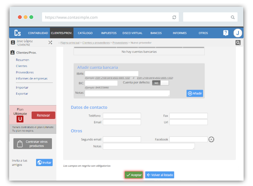Open the OTROS menu
The height and width of the screenshot is (186, 253).
203,33
